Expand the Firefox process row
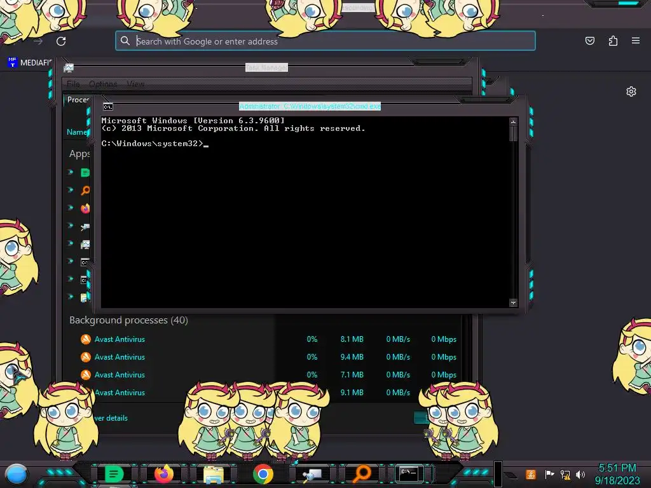 [x=71, y=208]
